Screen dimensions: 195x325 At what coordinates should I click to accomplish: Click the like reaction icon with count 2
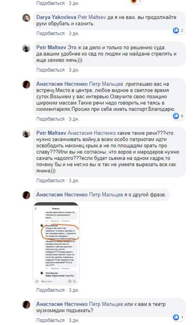[176, 30]
